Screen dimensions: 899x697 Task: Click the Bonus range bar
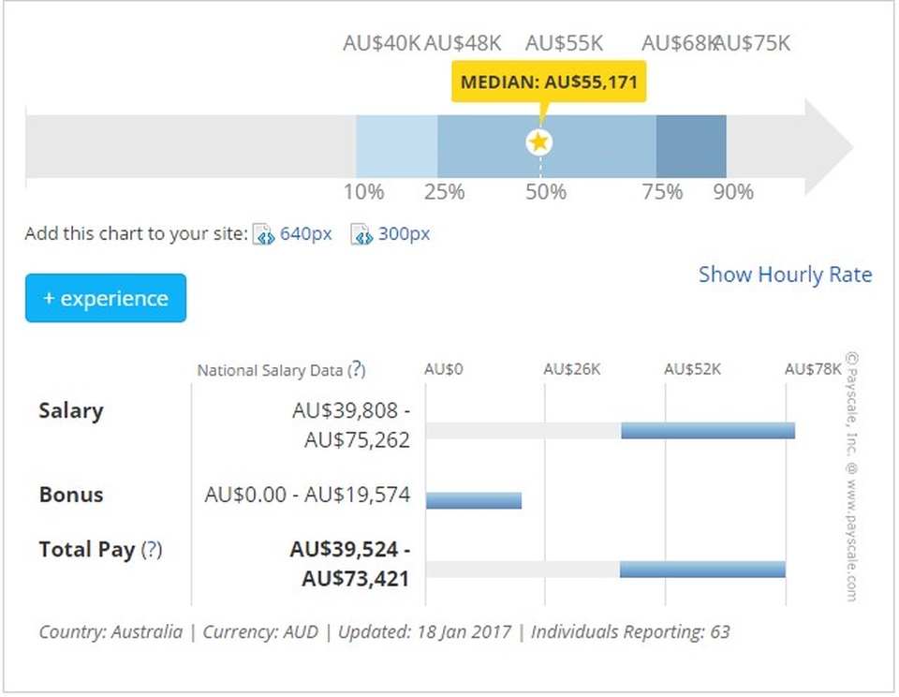474,500
